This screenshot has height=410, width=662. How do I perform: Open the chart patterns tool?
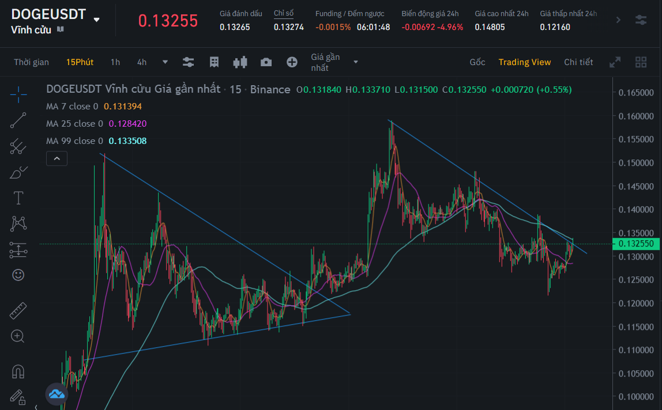[18, 223]
